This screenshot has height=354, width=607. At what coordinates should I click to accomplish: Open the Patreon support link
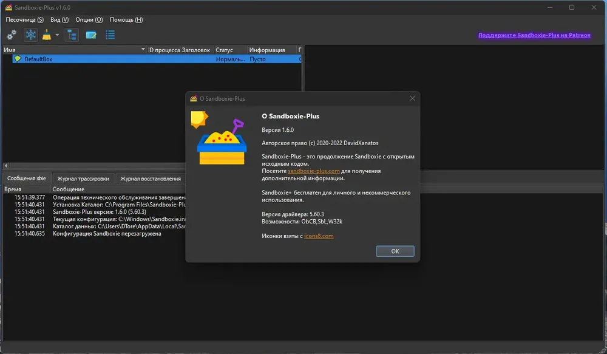pyautogui.click(x=534, y=35)
